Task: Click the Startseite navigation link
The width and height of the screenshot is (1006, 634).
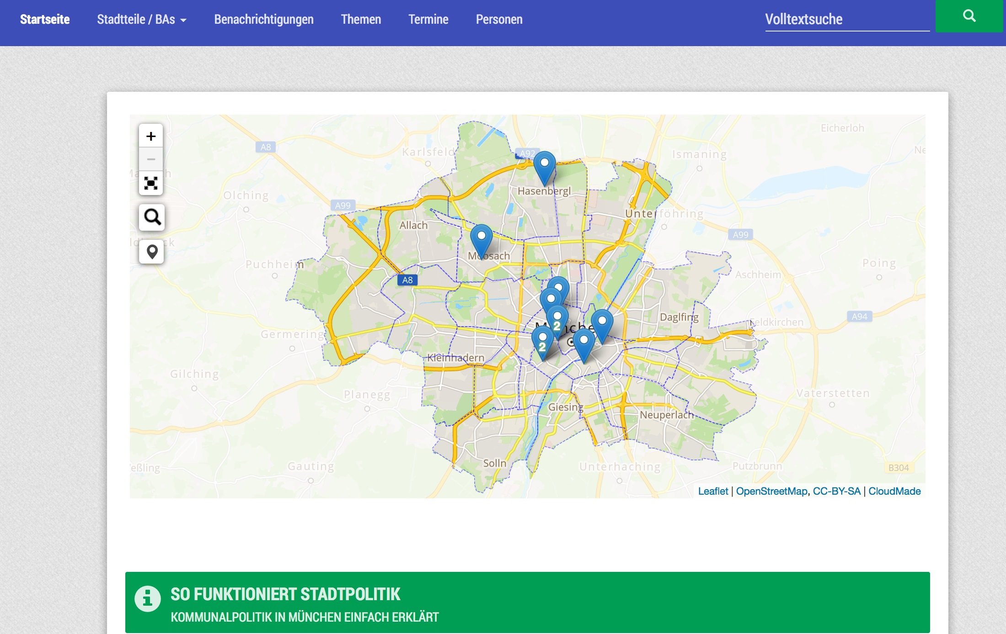Action: (x=45, y=20)
